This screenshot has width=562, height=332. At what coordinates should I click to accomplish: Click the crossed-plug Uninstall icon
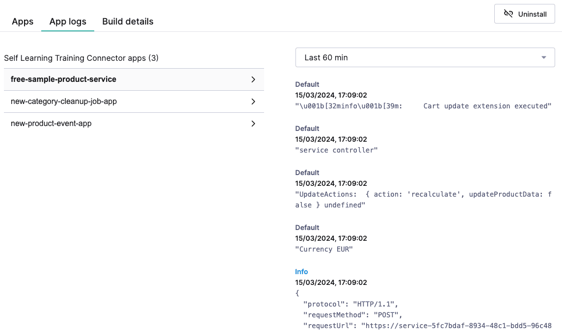(508, 14)
